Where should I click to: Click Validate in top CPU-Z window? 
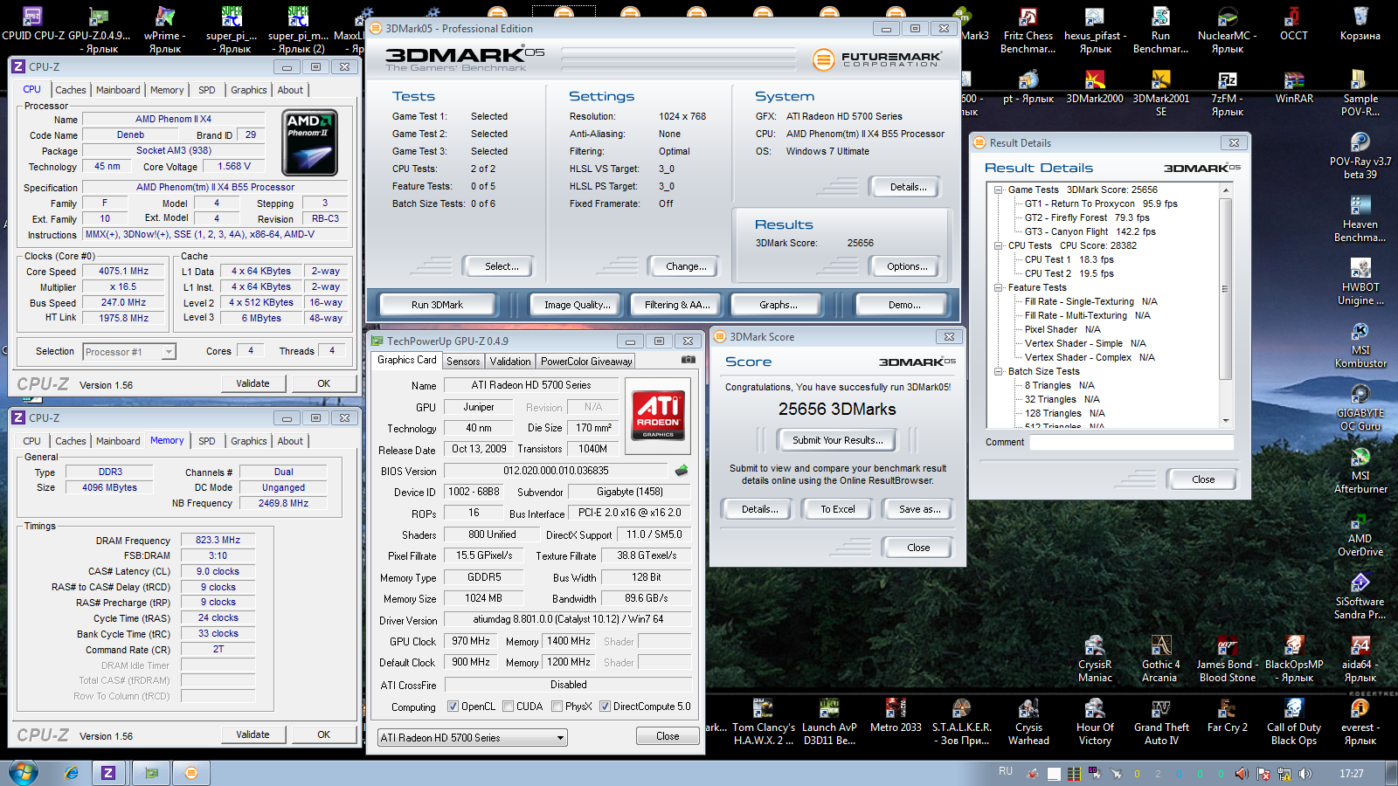253,383
